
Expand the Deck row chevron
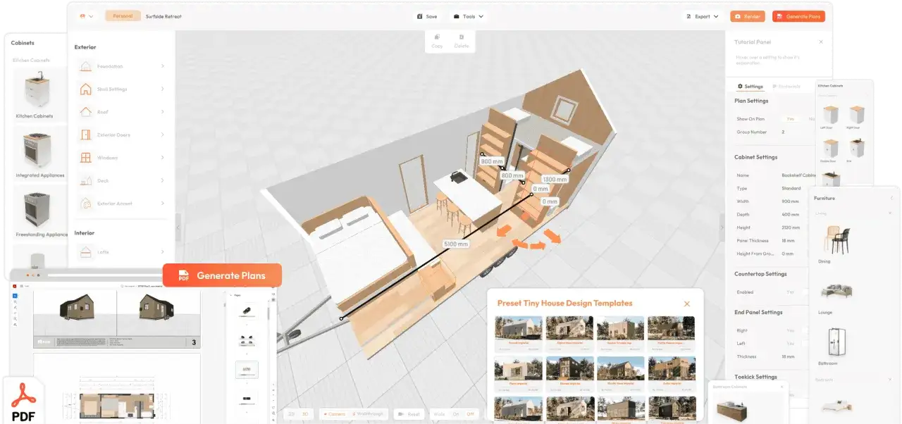click(x=162, y=181)
